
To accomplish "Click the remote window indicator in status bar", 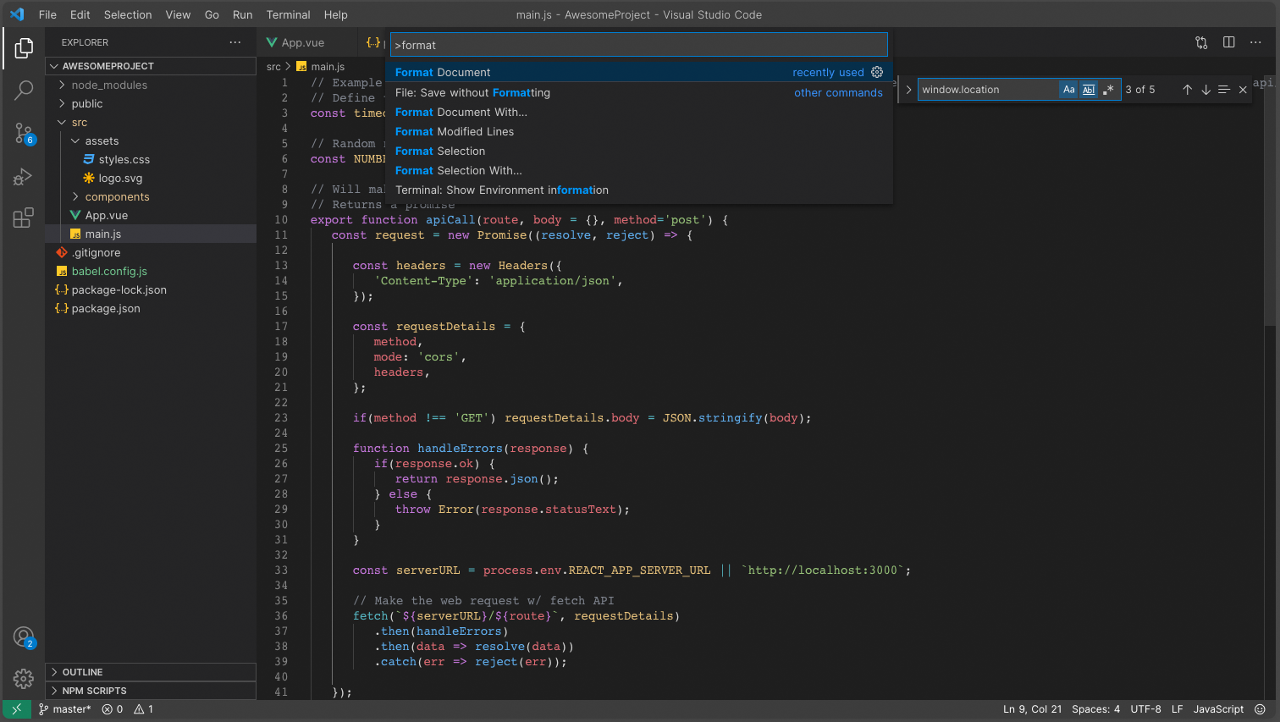I will 17,709.
